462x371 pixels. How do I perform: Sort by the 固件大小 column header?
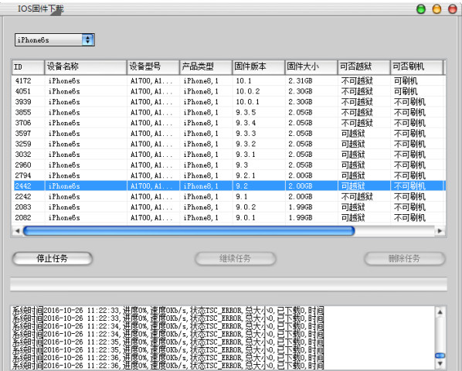[x=311, y=67]
